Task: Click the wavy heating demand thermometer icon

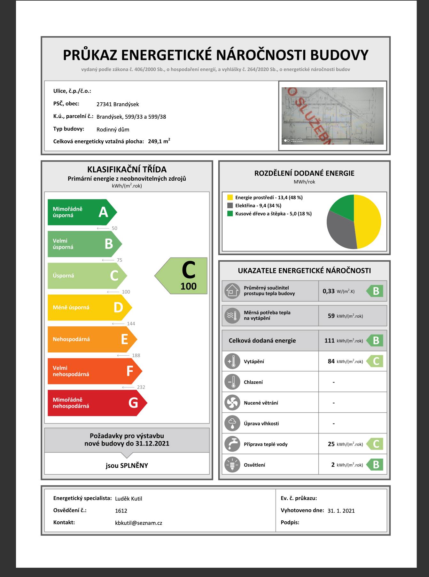Action: 232,316
